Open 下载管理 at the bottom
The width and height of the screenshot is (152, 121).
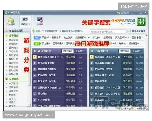click(x=139, y=109)
